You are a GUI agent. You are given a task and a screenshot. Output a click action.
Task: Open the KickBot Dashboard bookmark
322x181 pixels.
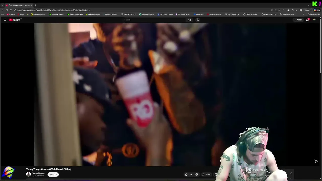(93, 14)
